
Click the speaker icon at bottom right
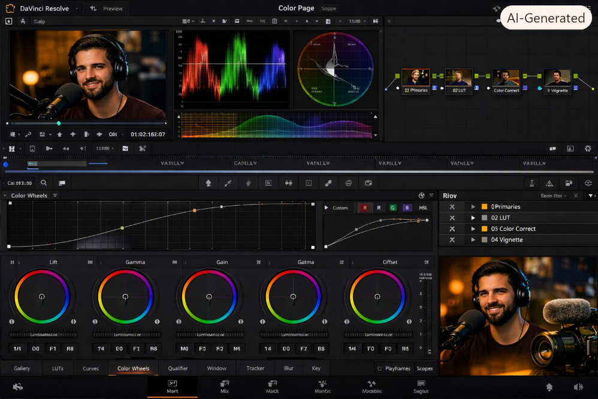point(578,387)
